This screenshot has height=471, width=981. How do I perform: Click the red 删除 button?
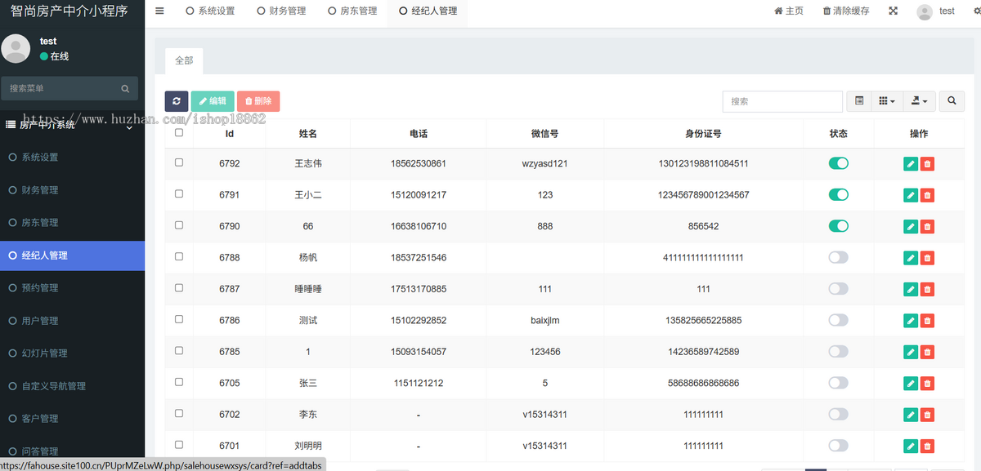pyautogui.click(x=258, y=101)
